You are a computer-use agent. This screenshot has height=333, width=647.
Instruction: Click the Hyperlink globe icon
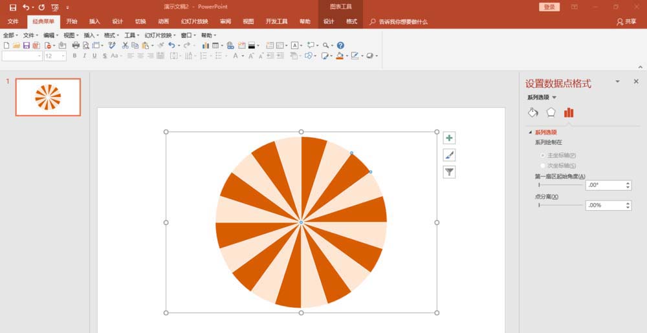(230, 45)
